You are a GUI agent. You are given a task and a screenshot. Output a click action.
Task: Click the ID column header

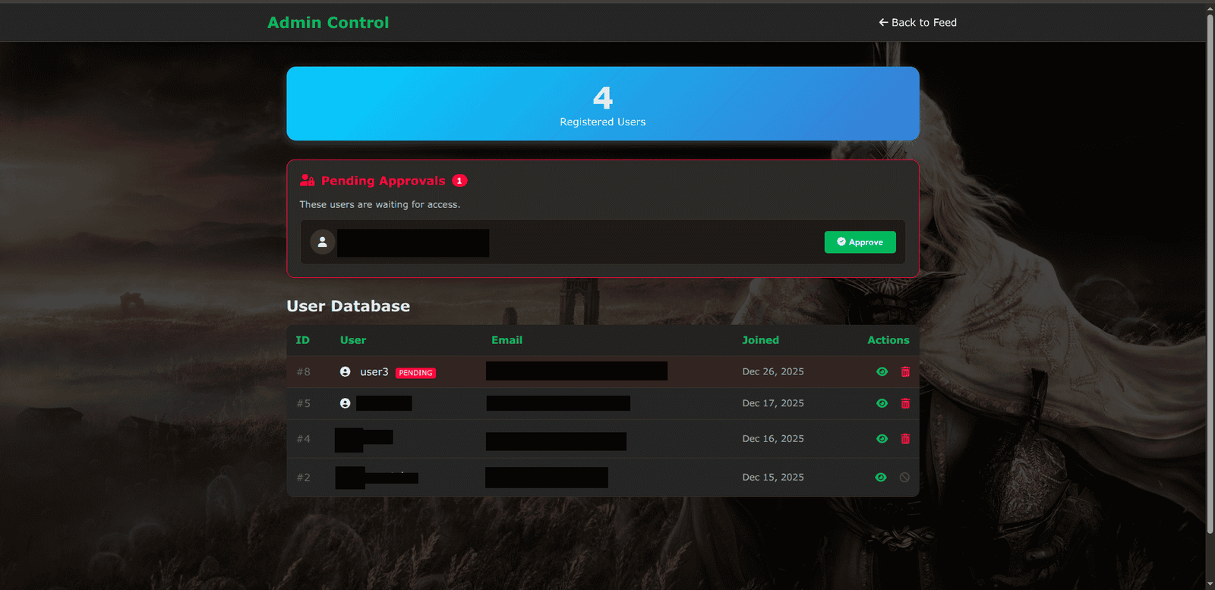pos(302,340)
